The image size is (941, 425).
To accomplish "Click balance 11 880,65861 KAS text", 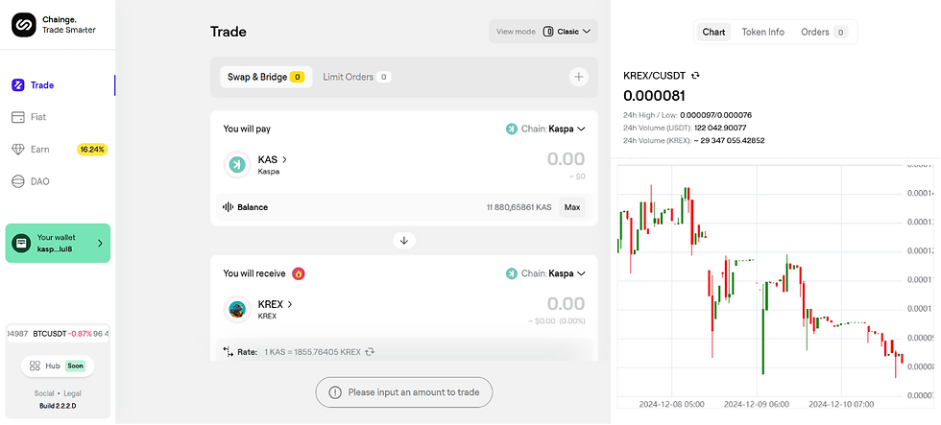I will click(519, 207).
